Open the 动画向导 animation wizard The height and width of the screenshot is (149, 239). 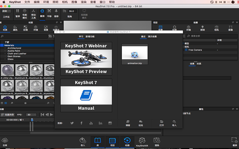[x=7, y=115]
